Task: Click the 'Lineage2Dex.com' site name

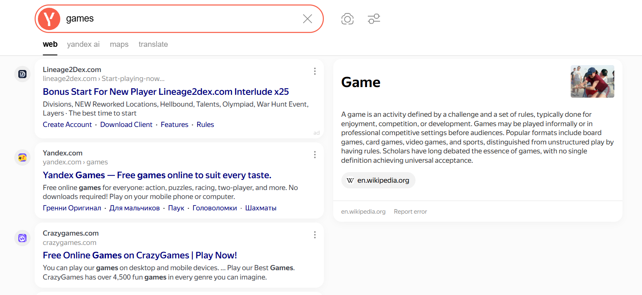Action: (72, 70)
